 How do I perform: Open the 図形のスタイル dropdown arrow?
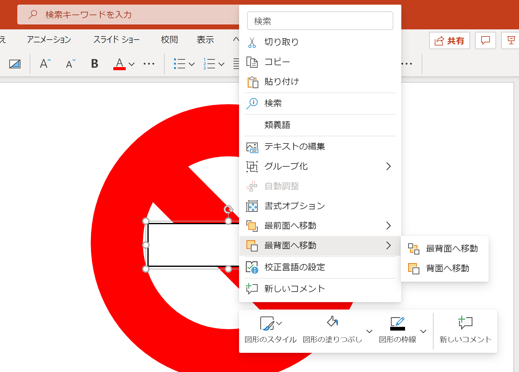(x=279, y=323)
